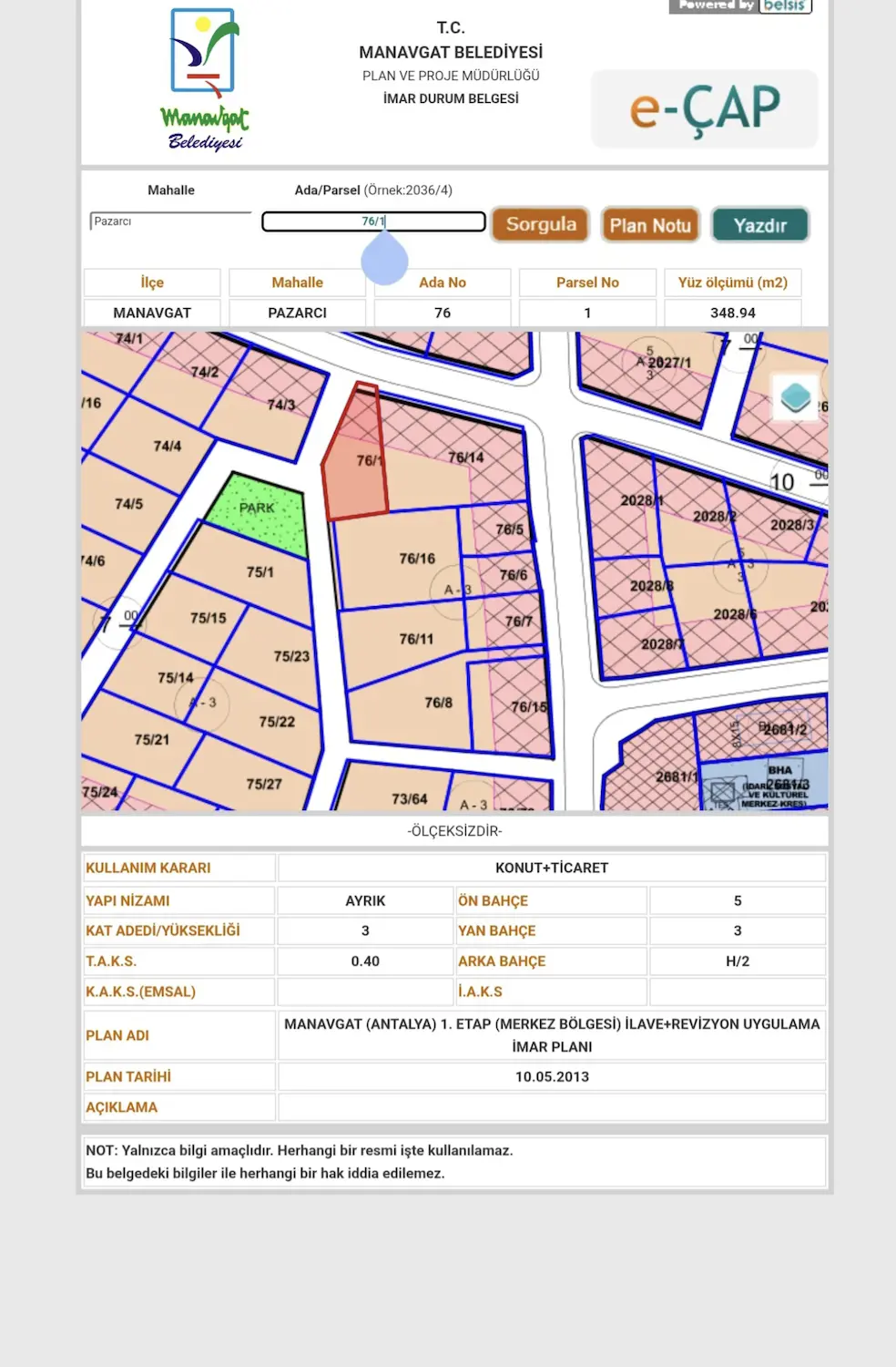Click the e-ÇAP logo

coord(705,108)
